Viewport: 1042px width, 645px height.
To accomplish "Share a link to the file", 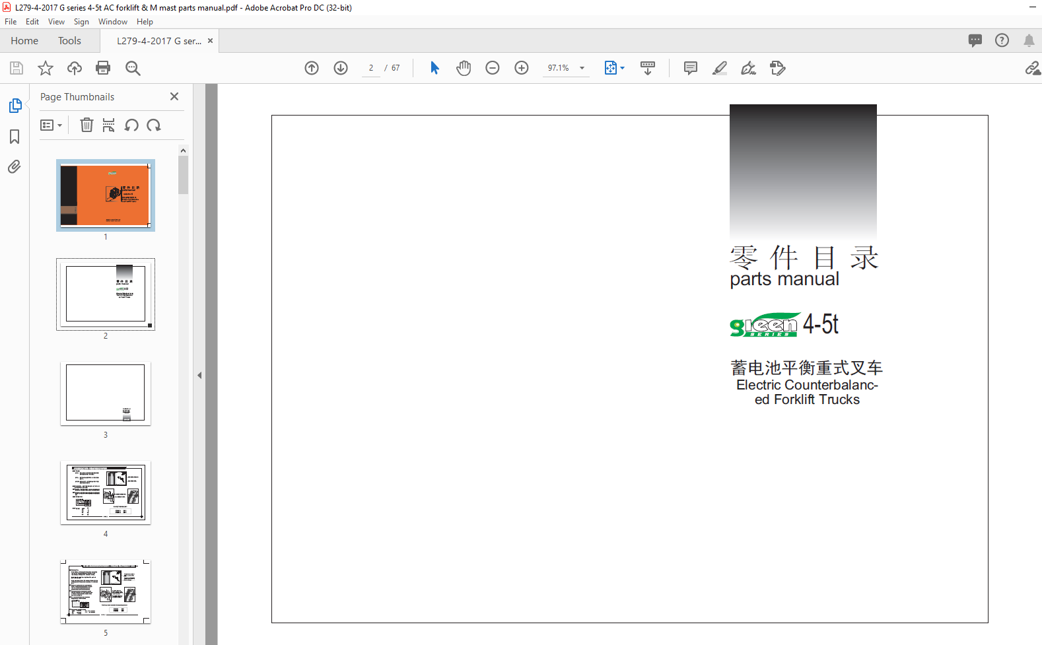I will tap(1032, 68).
